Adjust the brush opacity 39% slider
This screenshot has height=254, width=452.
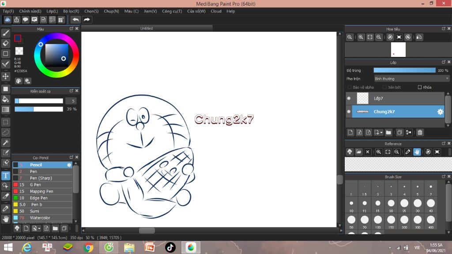point(39,109)
